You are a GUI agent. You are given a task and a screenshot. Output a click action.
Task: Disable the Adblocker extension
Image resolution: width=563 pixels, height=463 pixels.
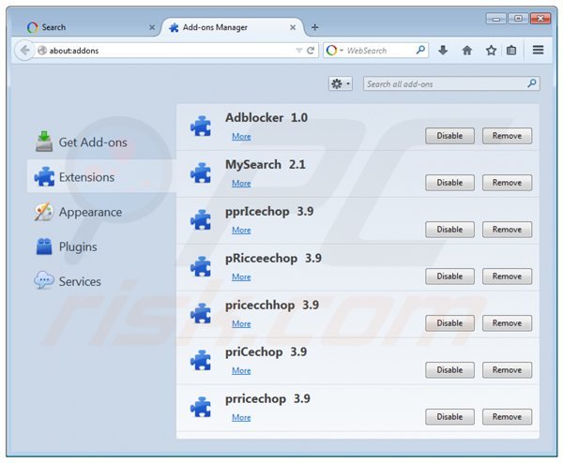pyautogui.click(x=449, y=136)
